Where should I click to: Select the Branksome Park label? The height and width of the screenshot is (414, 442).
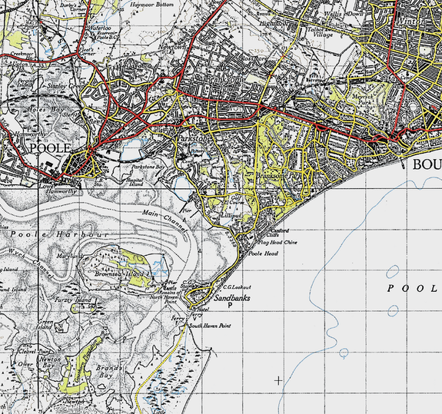[279, 175]
